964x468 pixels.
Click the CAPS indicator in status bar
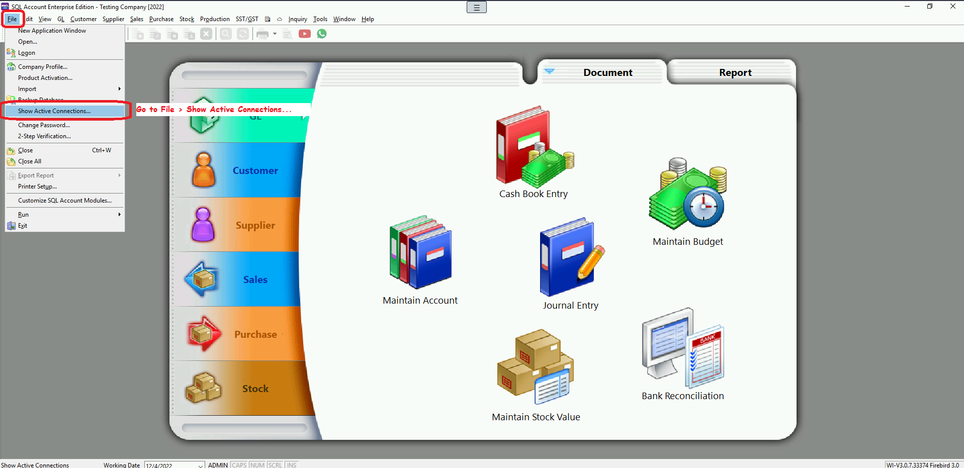click(x=239, y=465)
